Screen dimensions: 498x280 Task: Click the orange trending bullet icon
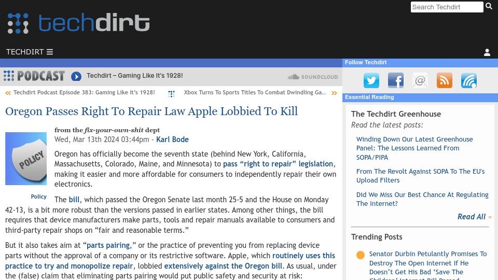coord(361,255)
